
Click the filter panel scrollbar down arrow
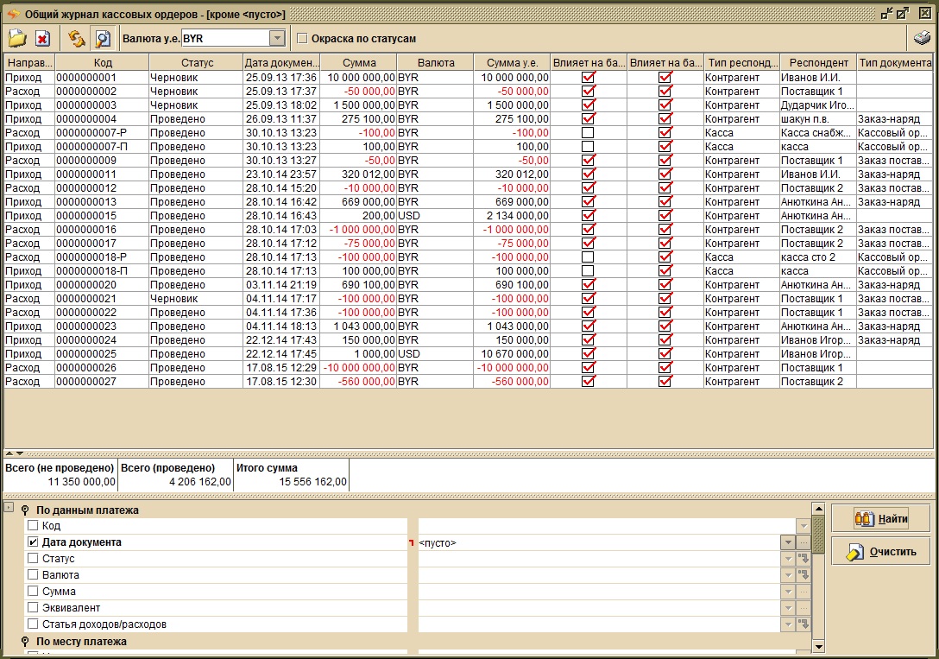(x=818, y=646)
